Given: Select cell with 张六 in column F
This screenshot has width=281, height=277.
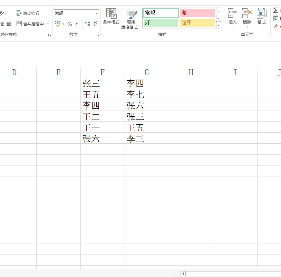Looking at the screenshot, I should 103,138.
